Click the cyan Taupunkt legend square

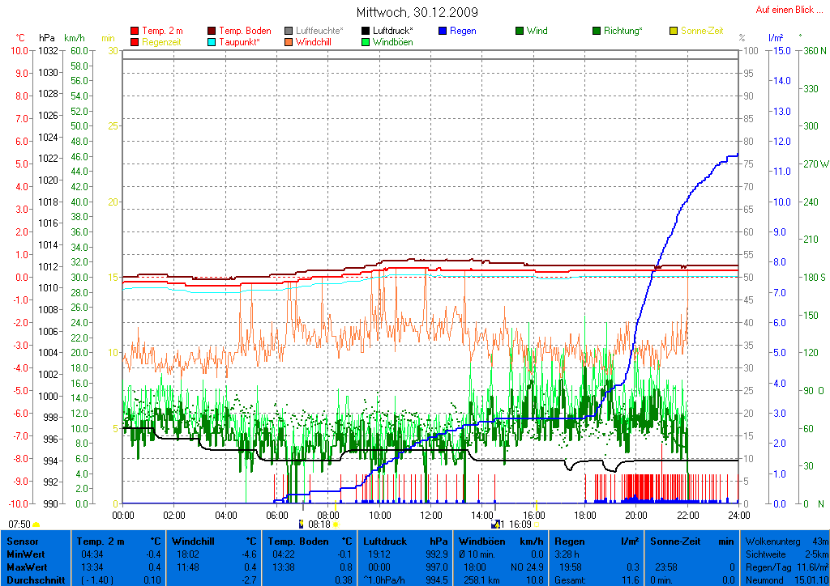pos(212,42)
